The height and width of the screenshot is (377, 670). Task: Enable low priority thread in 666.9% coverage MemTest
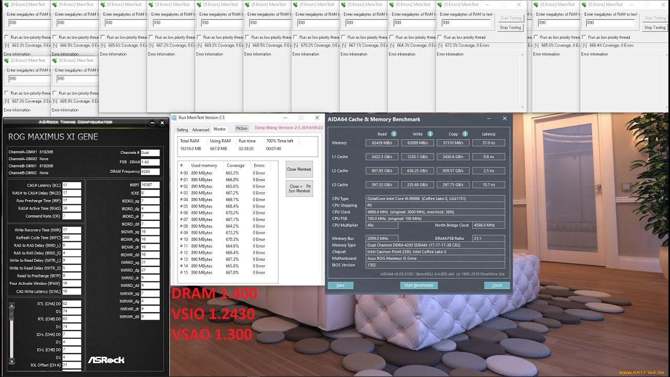(x=54, y=37)
